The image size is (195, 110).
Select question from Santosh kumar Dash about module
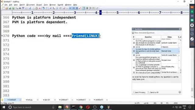(x=156, y=43)
